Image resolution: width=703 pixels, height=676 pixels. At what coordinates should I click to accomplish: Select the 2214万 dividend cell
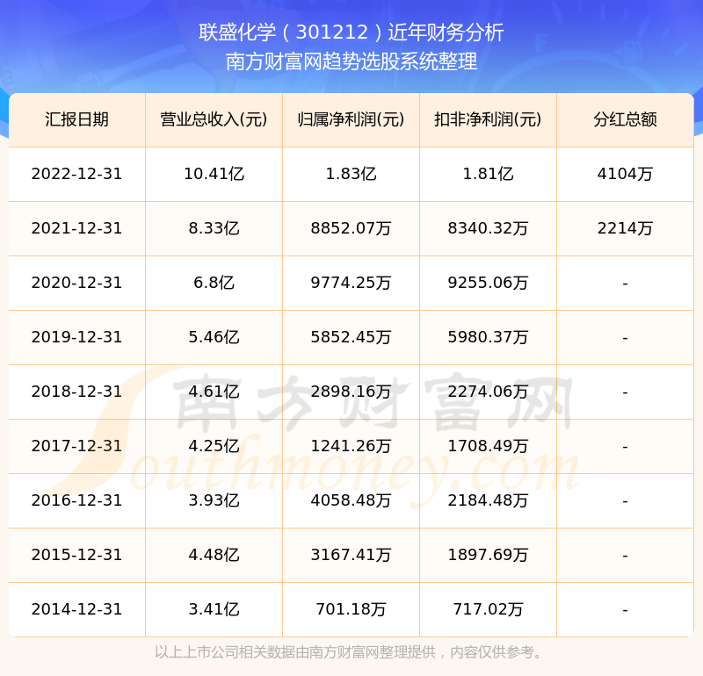click(625, 228)
